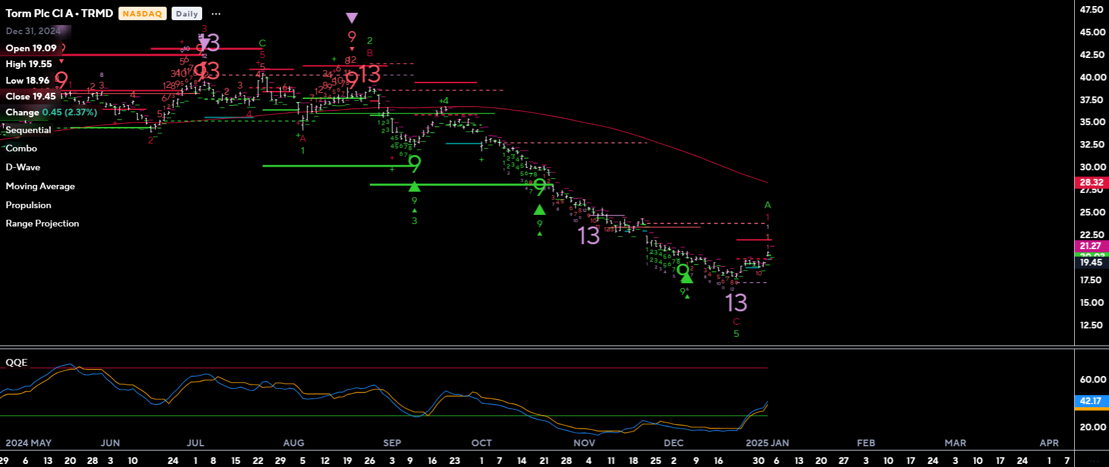
Task: Open the Daily timeframe selector
Action: 187,13
